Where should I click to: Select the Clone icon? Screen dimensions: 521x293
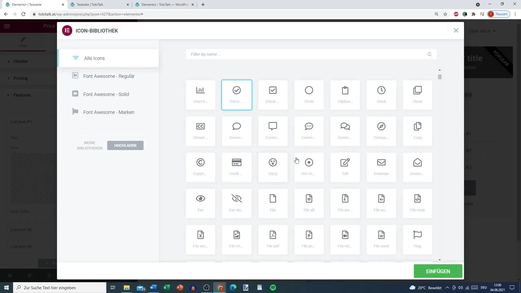coord(418,95)
